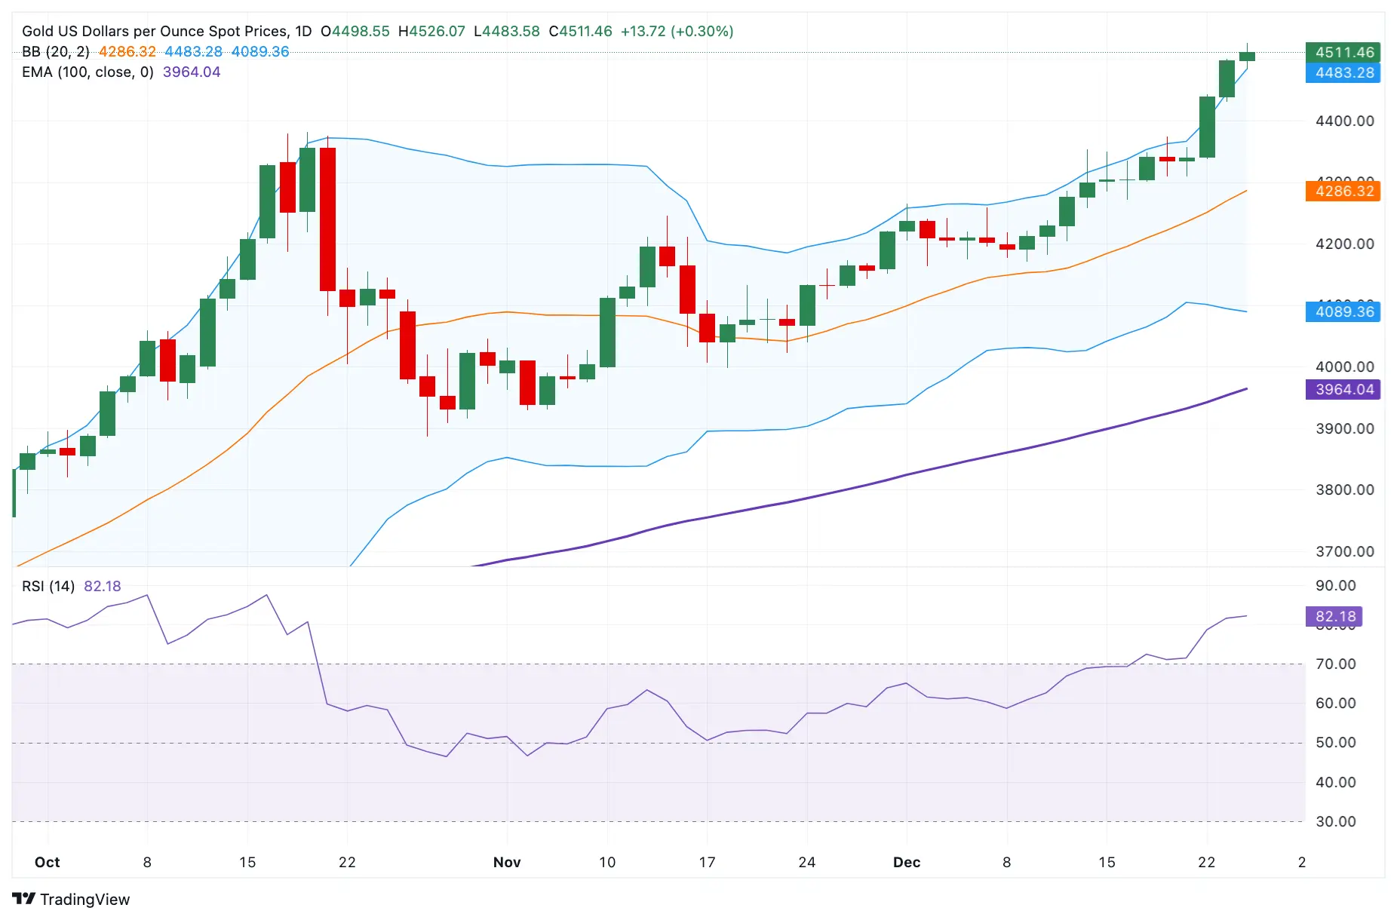Click the Nov label on the time axis
Screen dimensions: 1397x920
(x=506, y=862)
